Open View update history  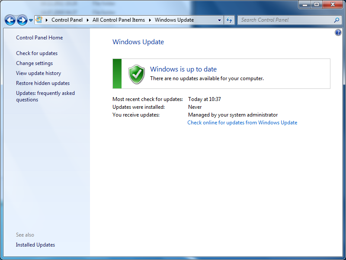pos(38,73)
